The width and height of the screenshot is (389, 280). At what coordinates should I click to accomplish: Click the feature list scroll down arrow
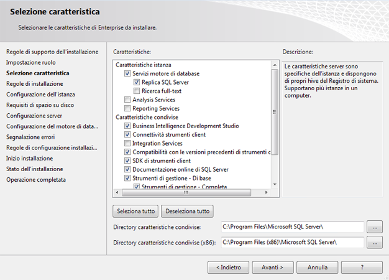tap(275, 184)
